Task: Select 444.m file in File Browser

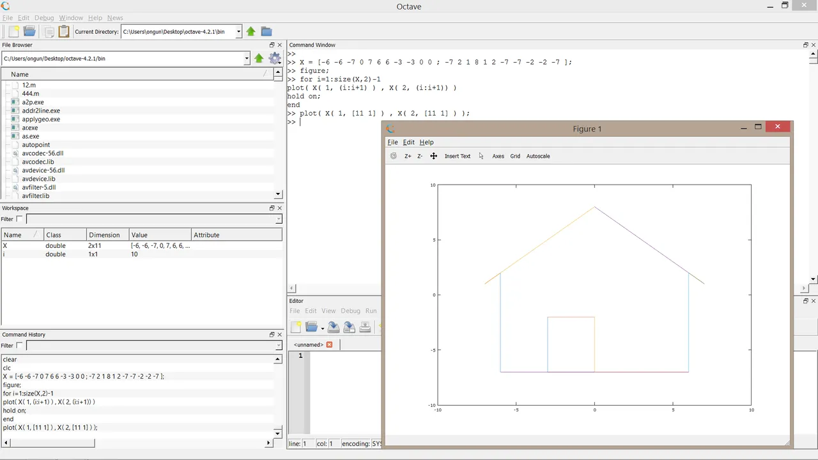Action: pyautogui.click(x=31, y=93)
